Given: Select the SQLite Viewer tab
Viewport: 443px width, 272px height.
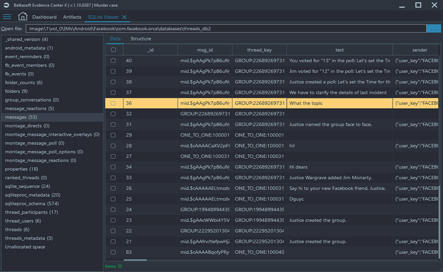Looking at the screenshot, I should pos(103,17).
